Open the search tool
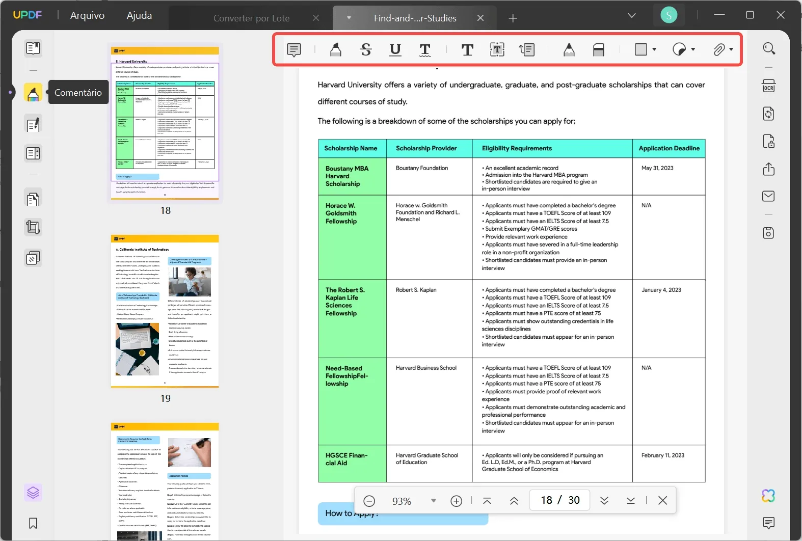Image resolution: width=802 pixels, height=541 pixels. point(769,48)
